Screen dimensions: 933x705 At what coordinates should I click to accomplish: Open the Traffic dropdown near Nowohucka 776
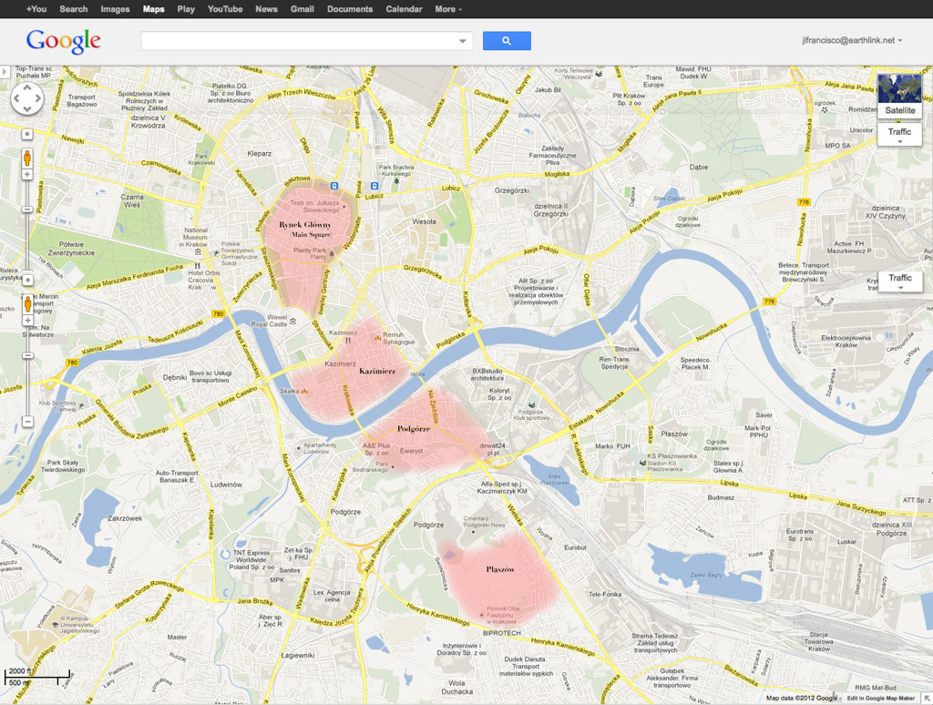(x=900, y=281)
